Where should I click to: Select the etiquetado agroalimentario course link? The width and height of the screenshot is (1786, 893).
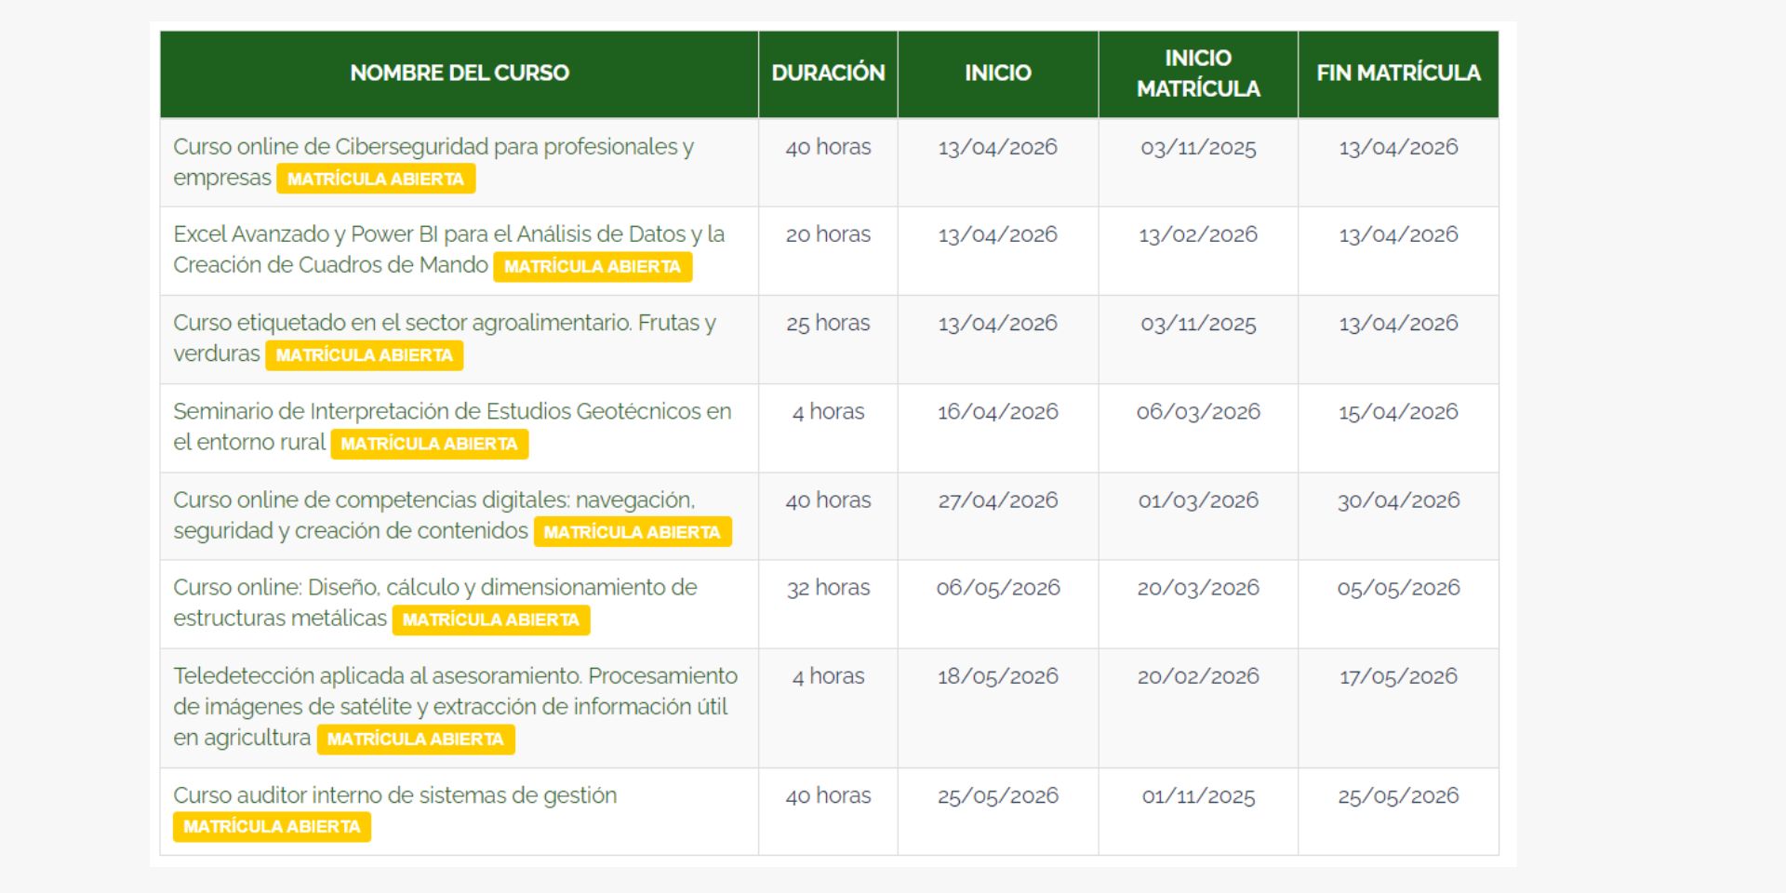click(444, 324)
